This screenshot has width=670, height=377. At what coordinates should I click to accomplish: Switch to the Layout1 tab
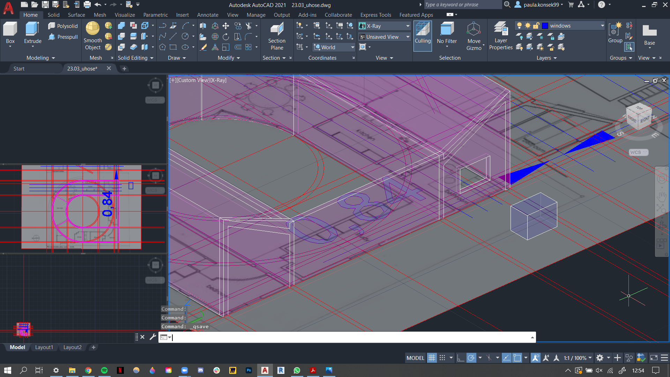(44, 347)
